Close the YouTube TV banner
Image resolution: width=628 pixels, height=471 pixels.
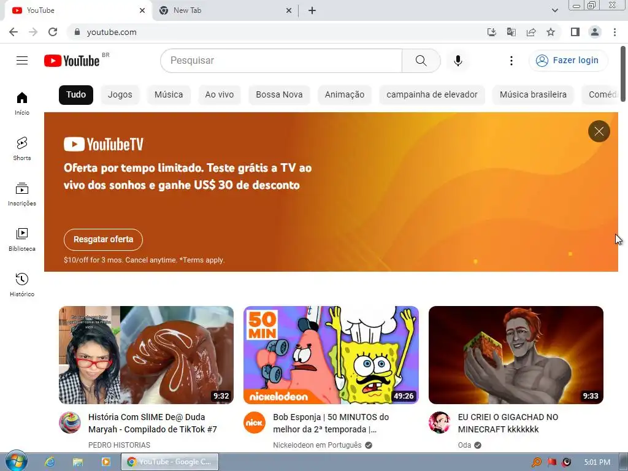point(599,131)
